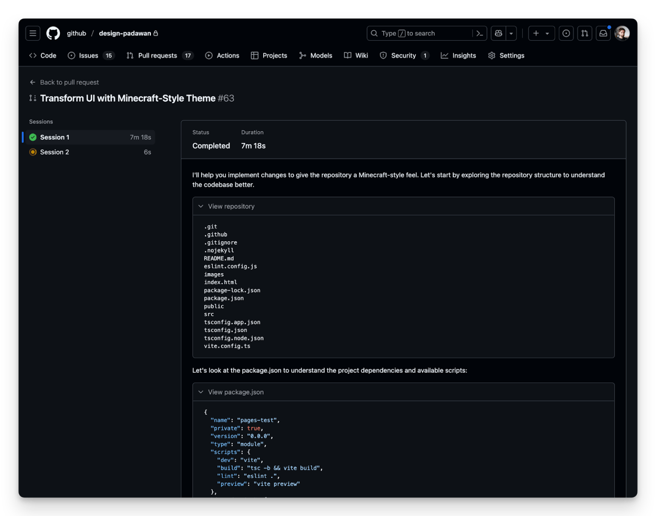Click the Issues counter badge showing 15
Screen dimensions: 656x516
click(x=109, y=55)
